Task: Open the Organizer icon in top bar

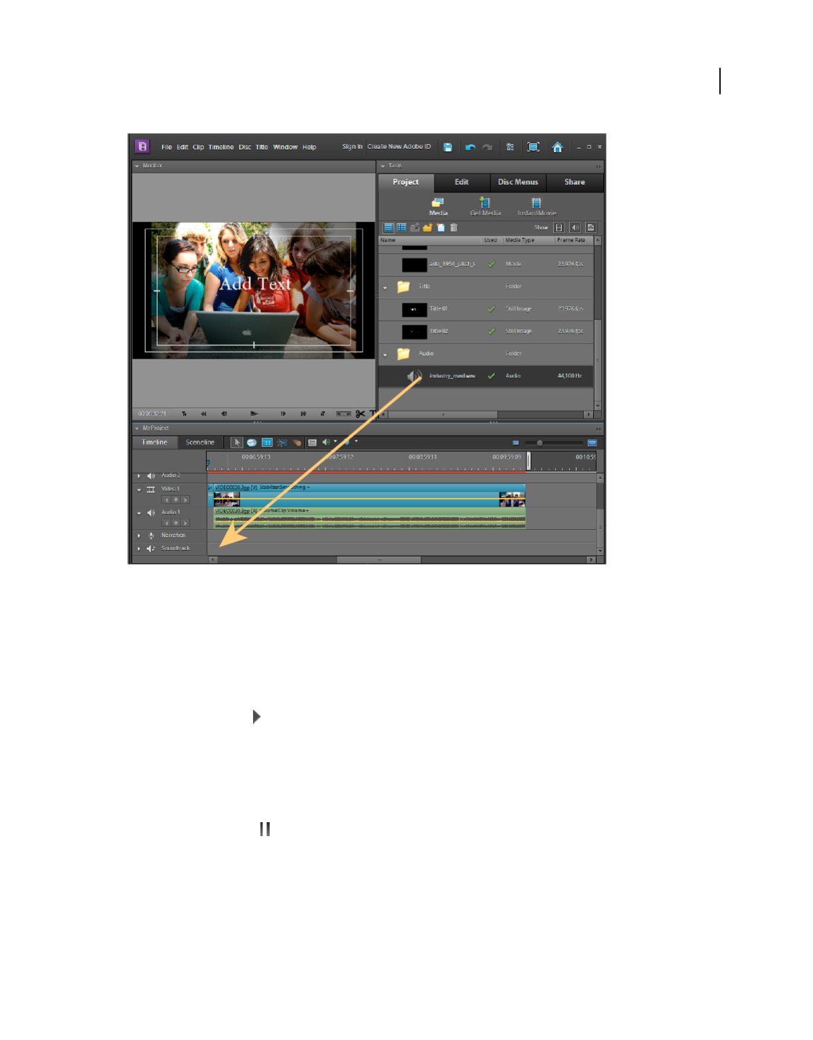Action: [510, 147]
